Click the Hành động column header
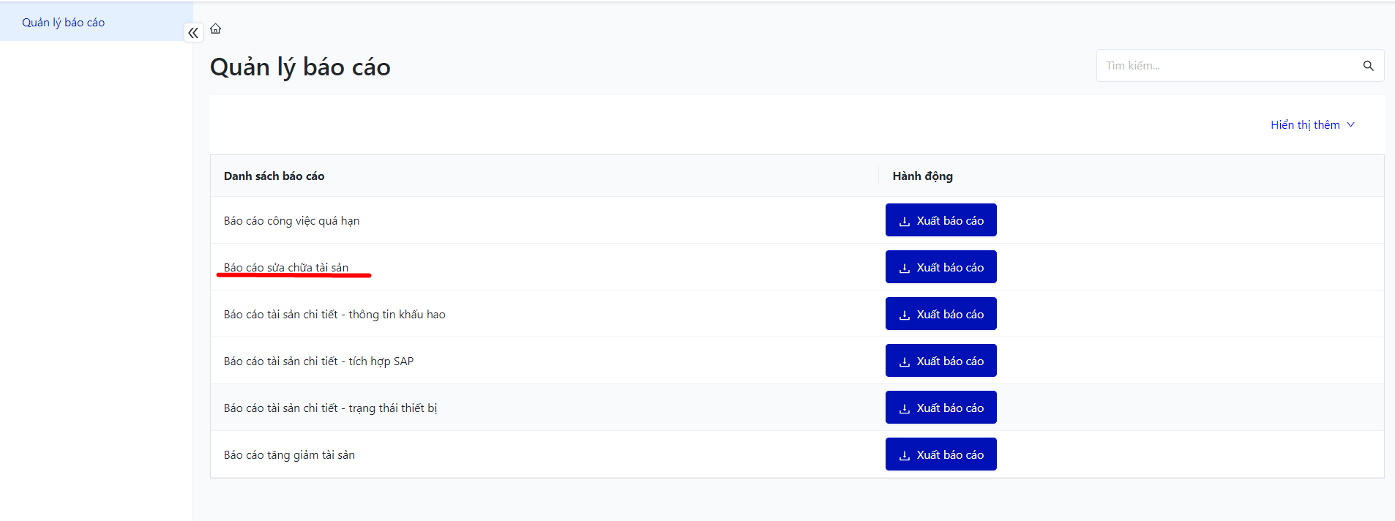The image size is (1395, 521). [x=922, y=176]
